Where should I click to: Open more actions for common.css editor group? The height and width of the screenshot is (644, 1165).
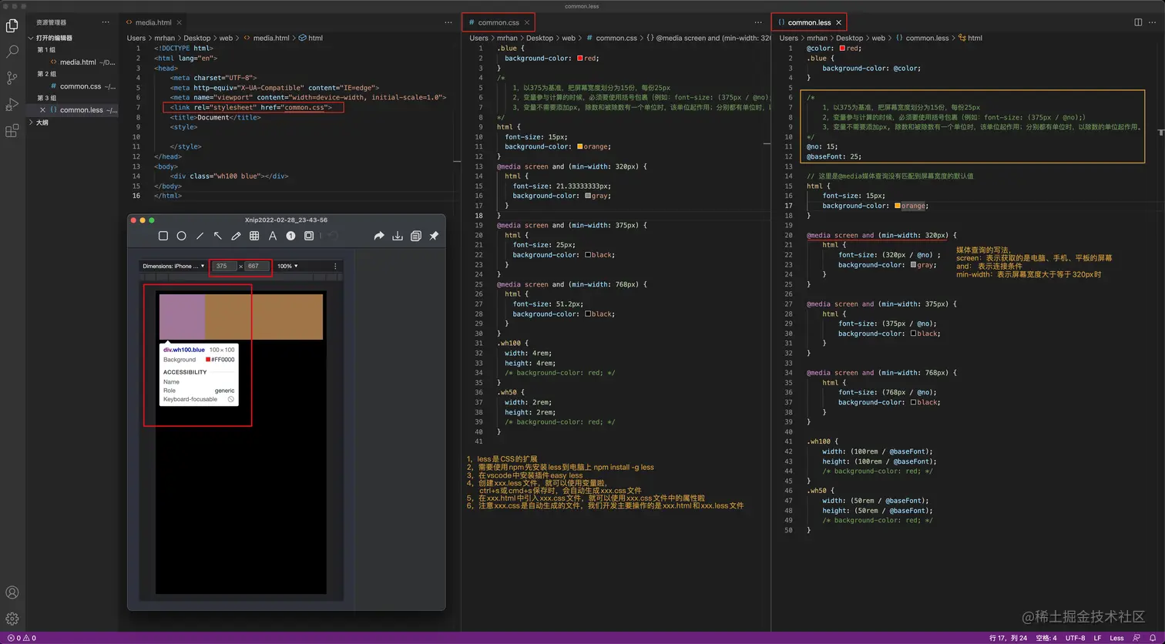(x=758, y=22)
